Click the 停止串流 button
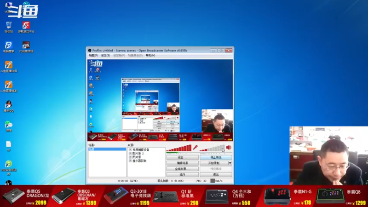Screen dimensions: 368x207 click(216, 157)
